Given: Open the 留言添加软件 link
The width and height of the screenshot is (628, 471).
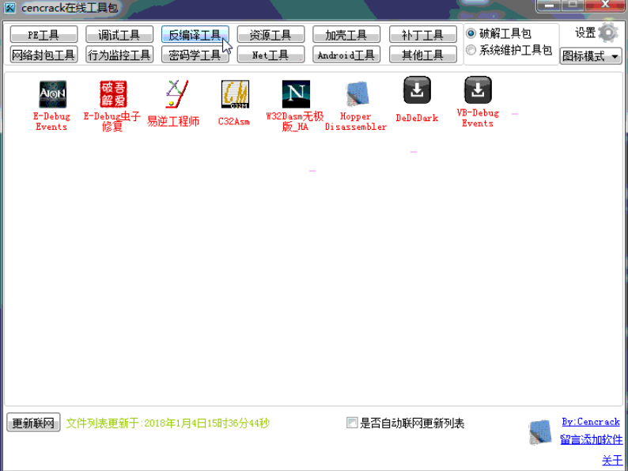Looking at the screenshot, I should coord(591,440).
